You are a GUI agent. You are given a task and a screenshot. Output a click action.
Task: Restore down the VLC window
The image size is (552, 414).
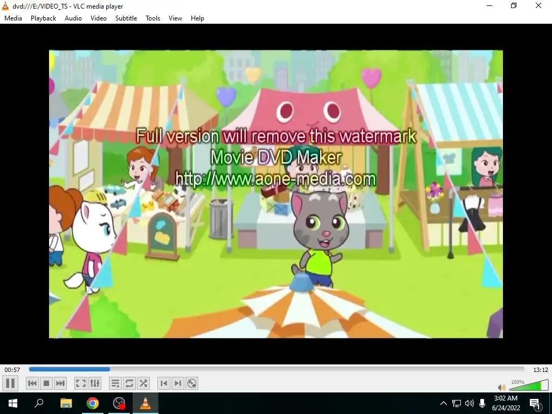coord(514,5)
